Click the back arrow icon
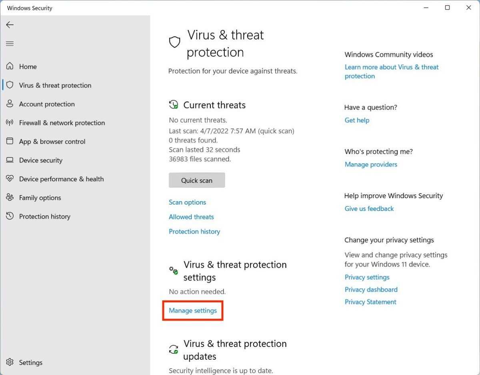This screenshot has width=480, height=375. coord(10,25)
